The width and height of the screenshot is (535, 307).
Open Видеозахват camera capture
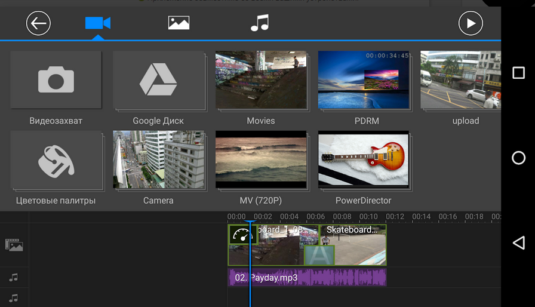click(x=56, y=80)
